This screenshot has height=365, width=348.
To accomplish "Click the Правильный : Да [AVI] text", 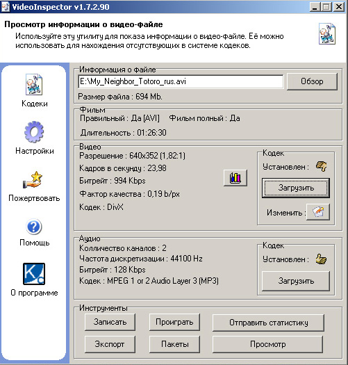I will 119,118.
